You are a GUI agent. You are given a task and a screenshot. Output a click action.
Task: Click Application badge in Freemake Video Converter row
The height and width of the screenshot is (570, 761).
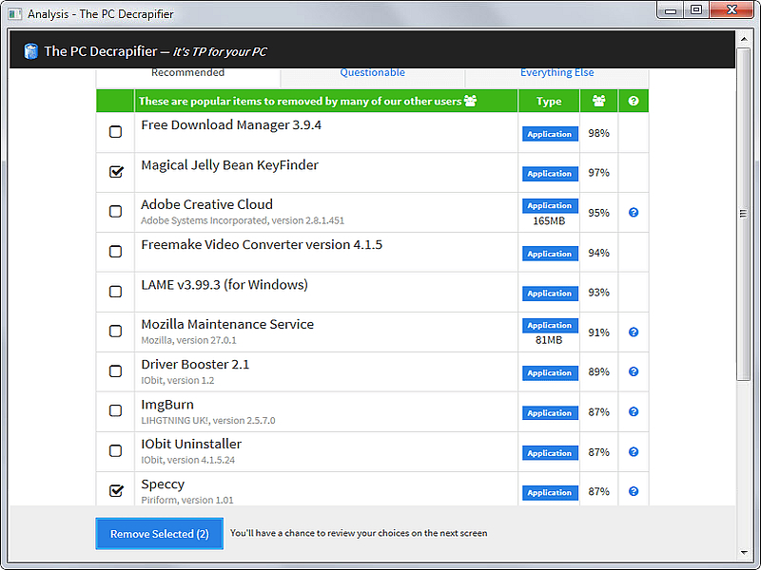550,254
